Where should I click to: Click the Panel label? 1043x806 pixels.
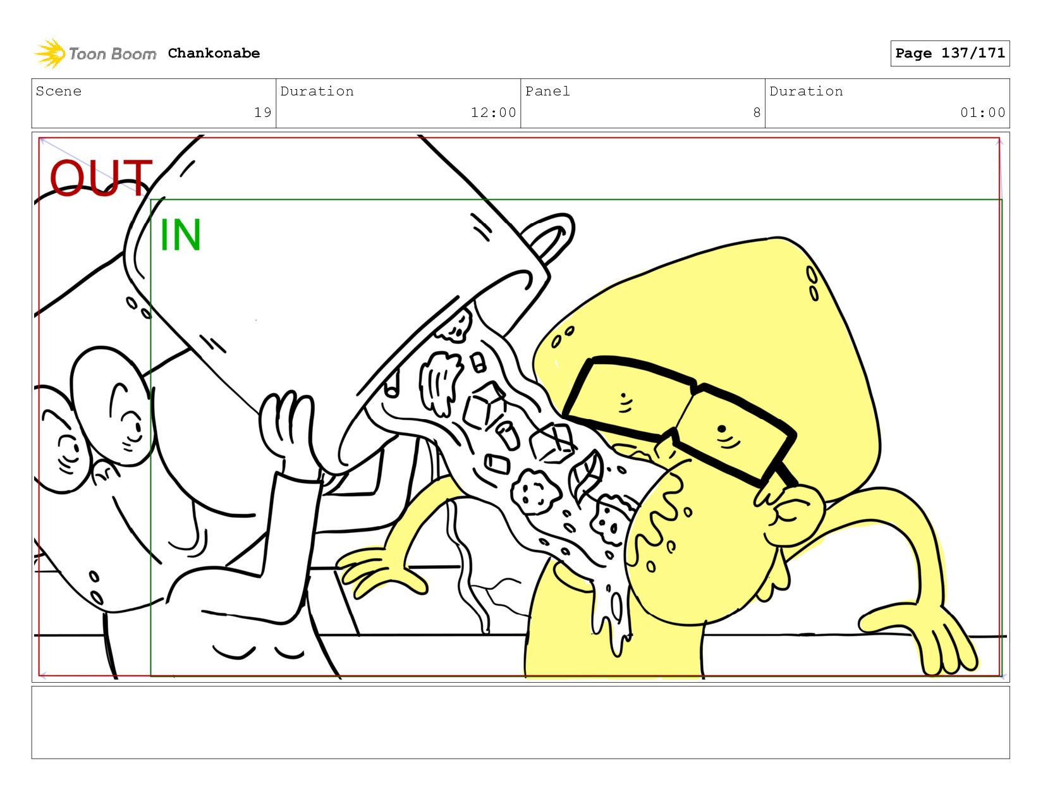pyautogui.click(x=547, y=91)
